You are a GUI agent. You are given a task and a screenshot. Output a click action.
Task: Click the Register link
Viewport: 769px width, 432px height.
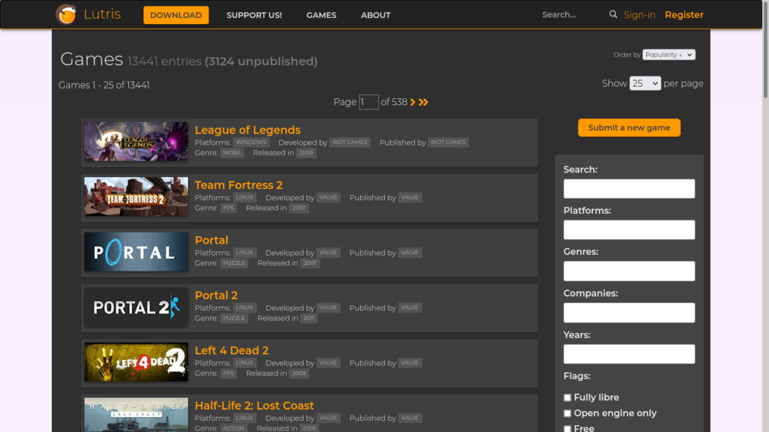(684, 14)
